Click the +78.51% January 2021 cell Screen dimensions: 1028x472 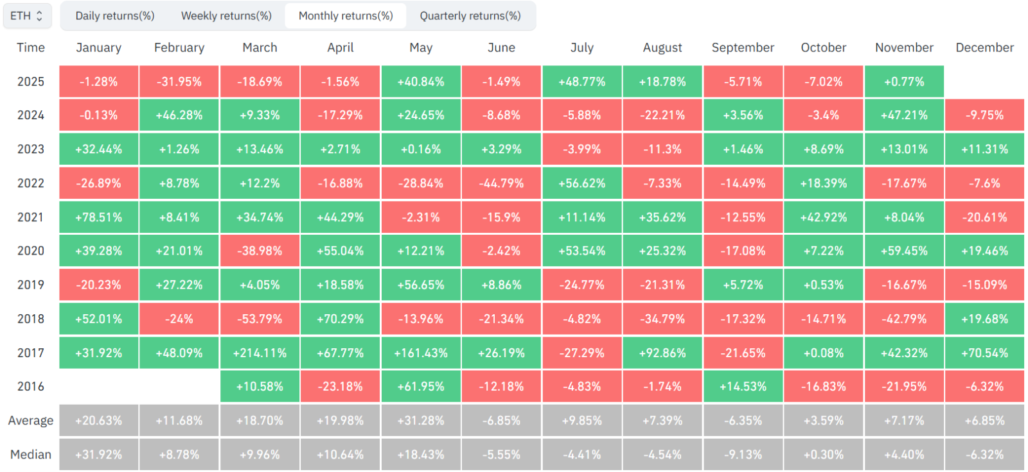tap(98, 217)
